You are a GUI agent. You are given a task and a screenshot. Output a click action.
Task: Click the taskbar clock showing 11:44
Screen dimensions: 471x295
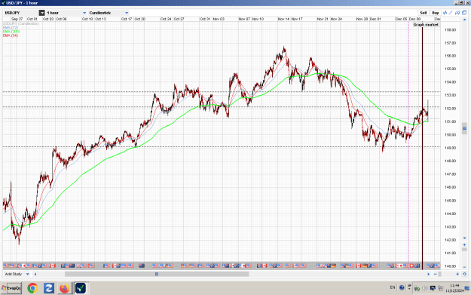(x=454, y=288)
